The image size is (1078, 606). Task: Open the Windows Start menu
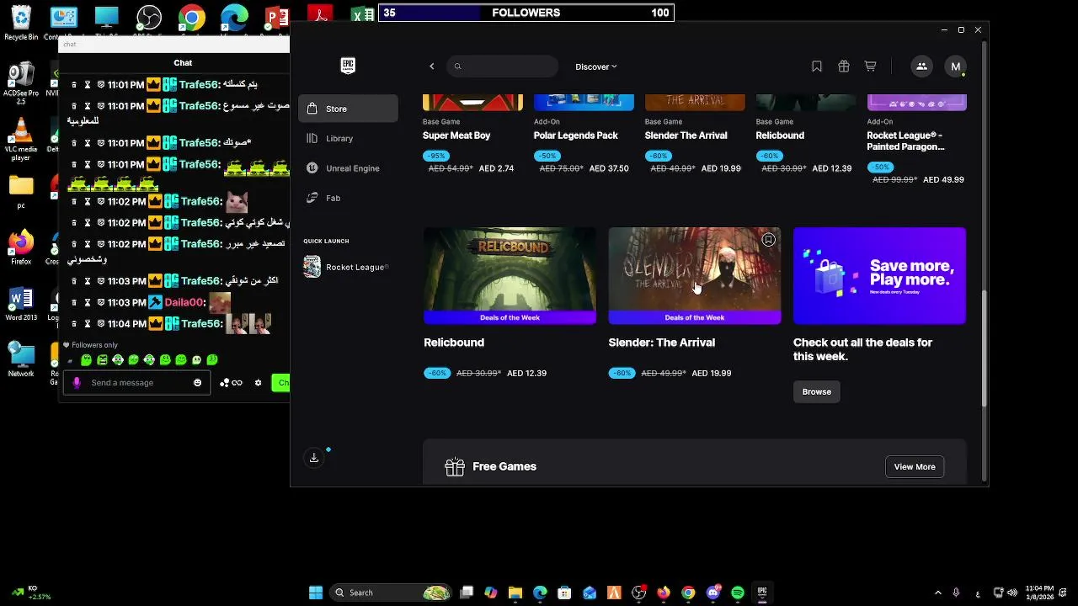[316, 593]
